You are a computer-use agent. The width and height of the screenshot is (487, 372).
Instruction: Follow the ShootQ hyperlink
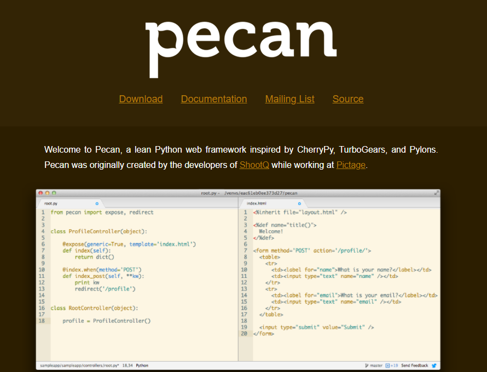254,165
